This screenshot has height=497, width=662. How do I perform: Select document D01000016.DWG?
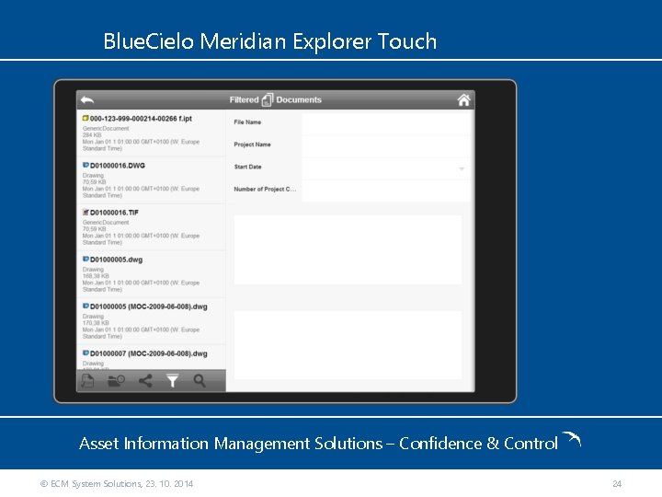(151, 180)
